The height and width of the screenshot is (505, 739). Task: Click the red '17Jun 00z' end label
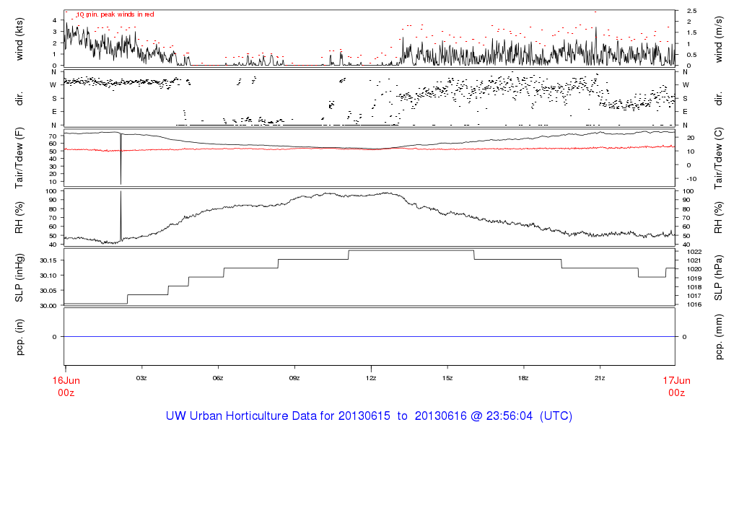(x=677, y=387)
